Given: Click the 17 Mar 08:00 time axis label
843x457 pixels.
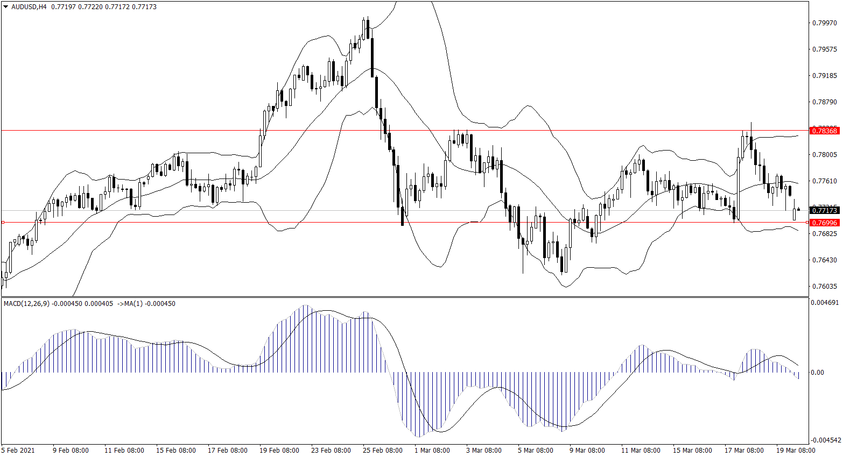Looking at the screenshot, I should tap(744, 451).
